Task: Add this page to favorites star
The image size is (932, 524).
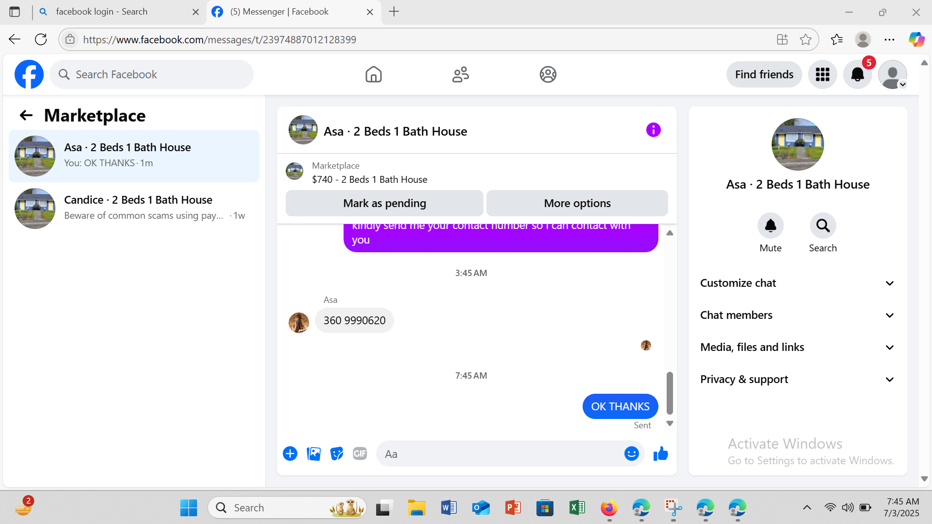Action: click(x=806, y=39)
